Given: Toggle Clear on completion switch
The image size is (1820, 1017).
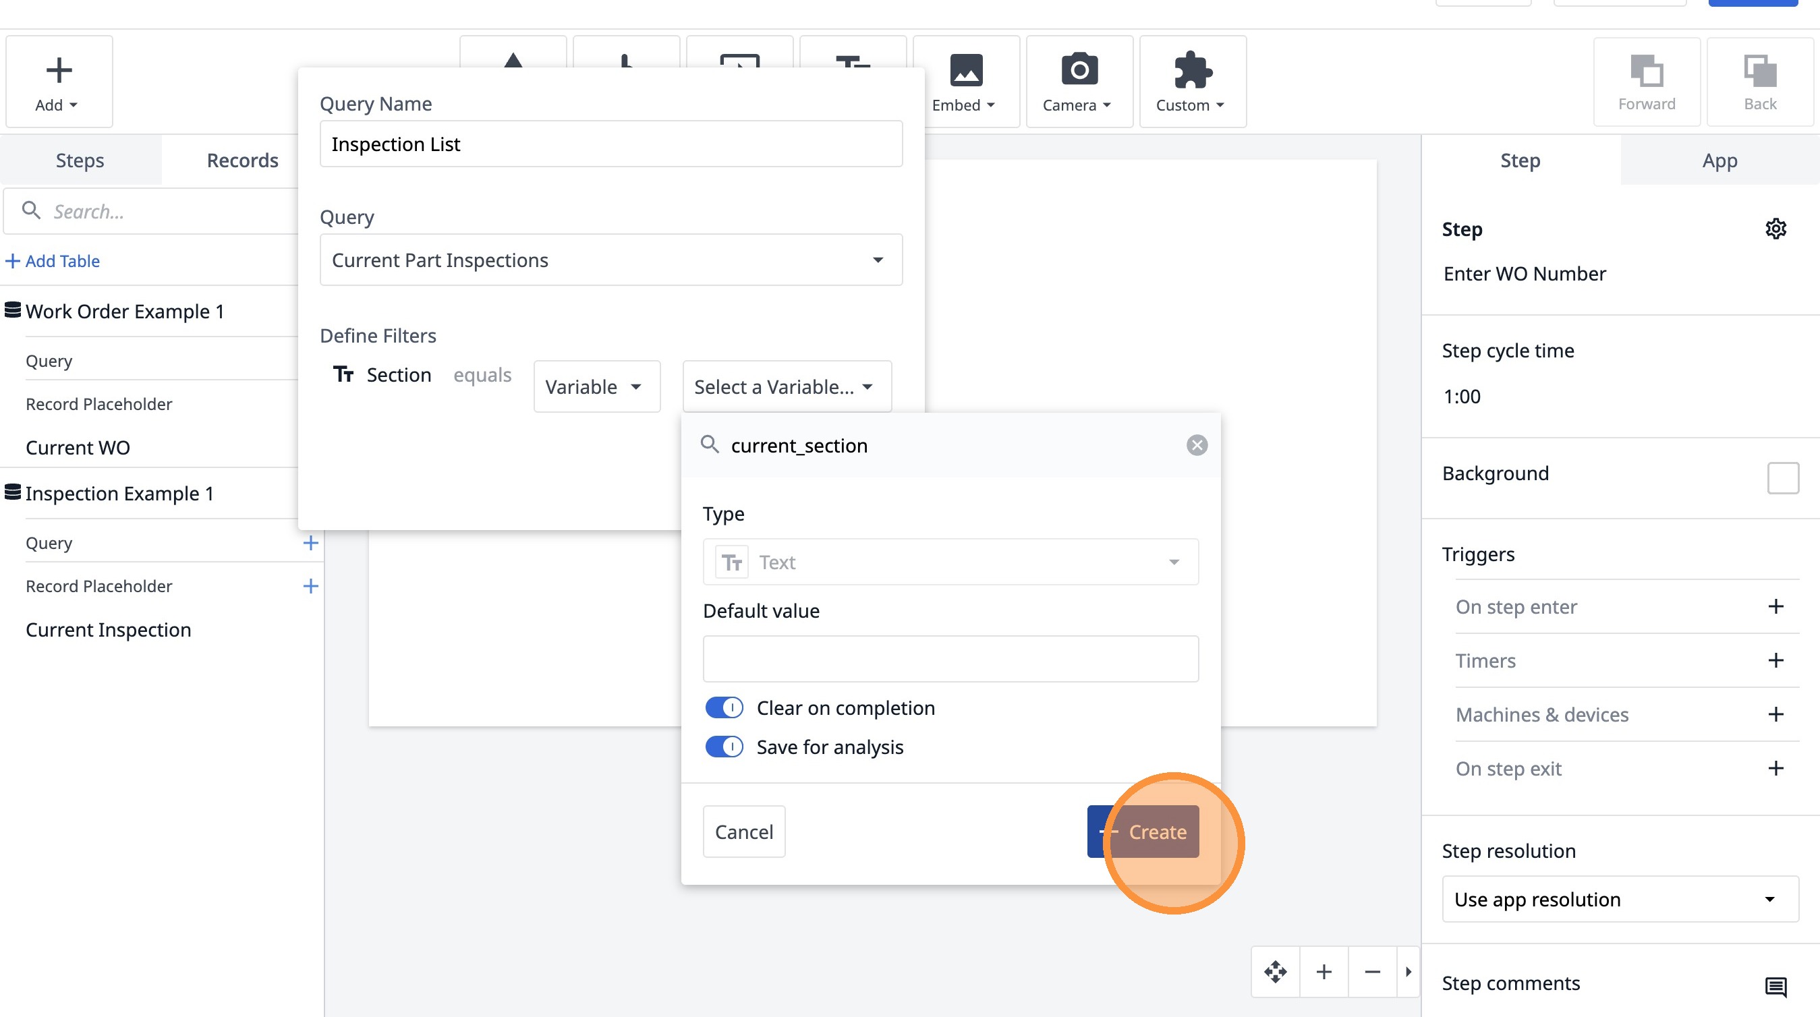Looking at the screenshot, I should click(723, 707).
